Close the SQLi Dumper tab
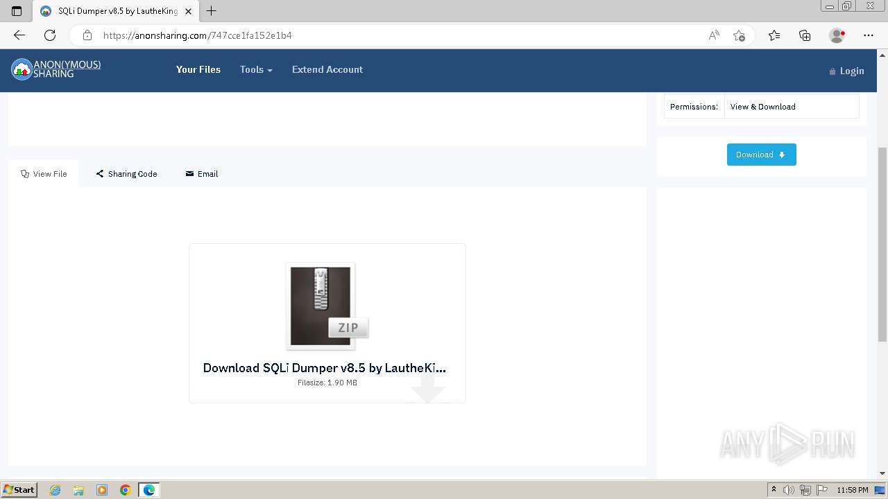The width and height of the screenshot is (888, 499). [x=188, y=11]
